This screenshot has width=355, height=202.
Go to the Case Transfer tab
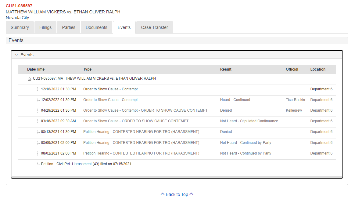pos(154,27)
